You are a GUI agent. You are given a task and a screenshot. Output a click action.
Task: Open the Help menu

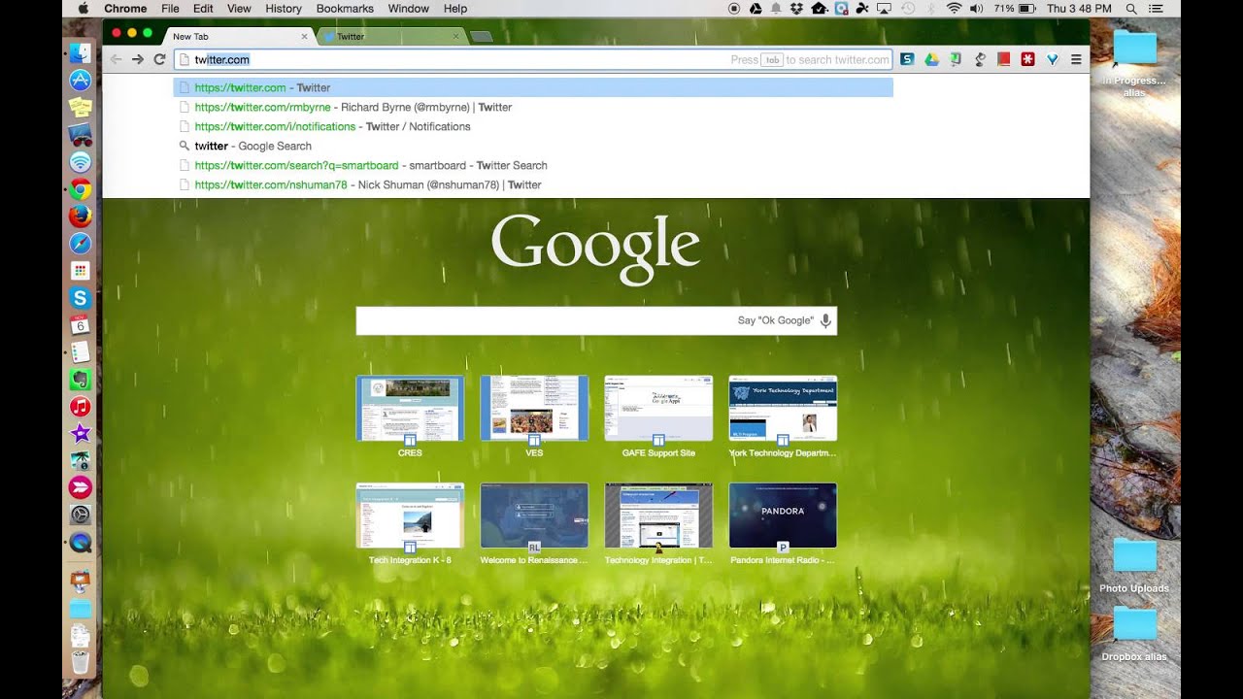click(455, 9)
